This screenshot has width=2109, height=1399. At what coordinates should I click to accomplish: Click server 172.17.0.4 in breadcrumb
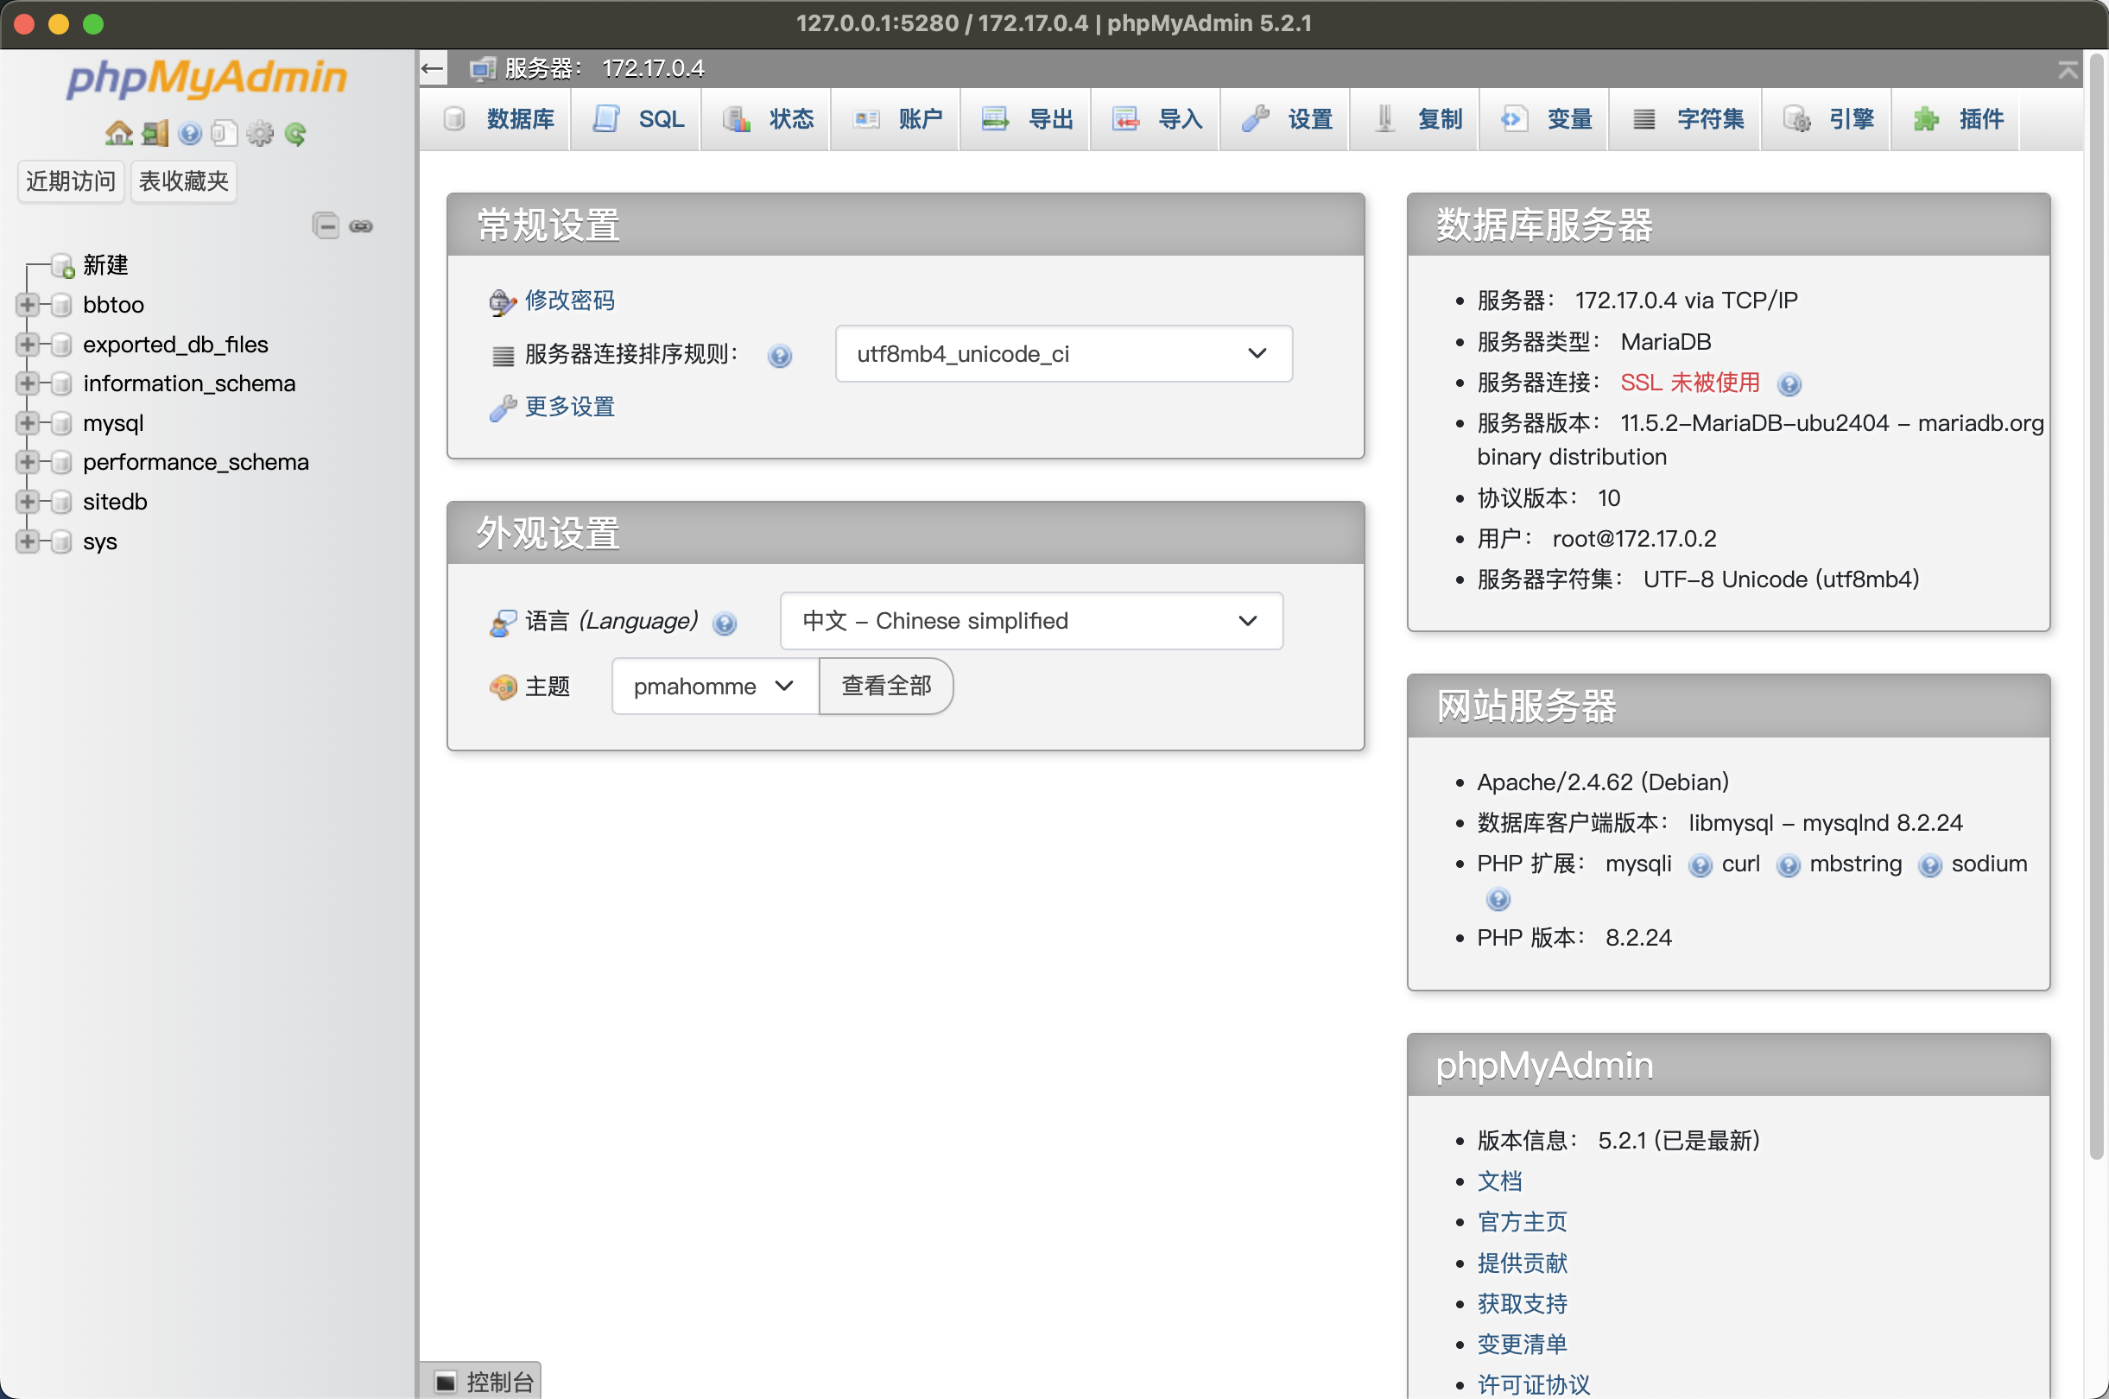click(x=604, y=69)
